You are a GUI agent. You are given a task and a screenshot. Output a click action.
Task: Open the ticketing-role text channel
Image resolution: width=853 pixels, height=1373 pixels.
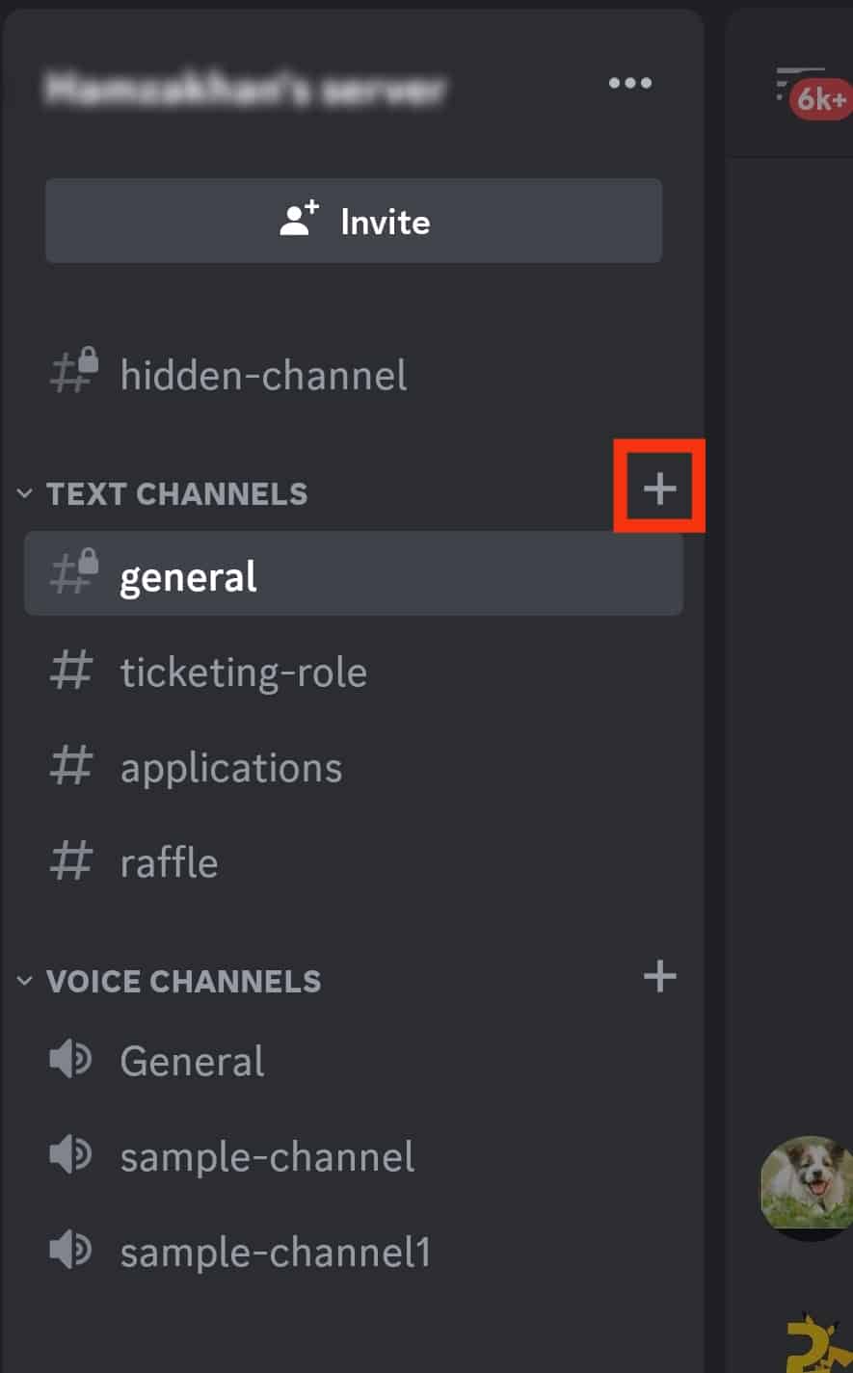pos(354,672)
